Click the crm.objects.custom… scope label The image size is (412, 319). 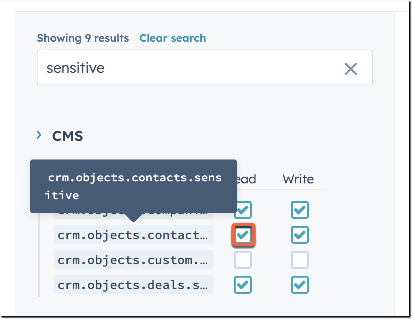(133, 260)
